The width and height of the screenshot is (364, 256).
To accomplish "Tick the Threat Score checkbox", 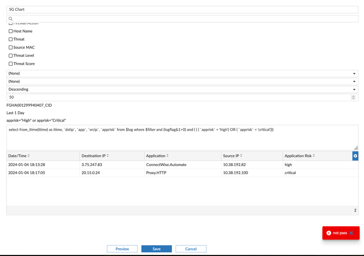I will (x=11, y=64).
